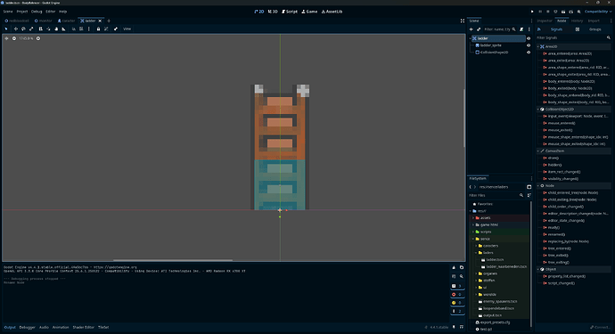Clear the output log with the broom icon
The image size is (615, 334).
(x=454, y=268)
